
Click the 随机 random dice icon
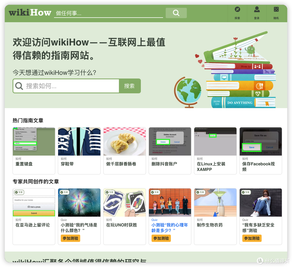click(x=276, y=9)
